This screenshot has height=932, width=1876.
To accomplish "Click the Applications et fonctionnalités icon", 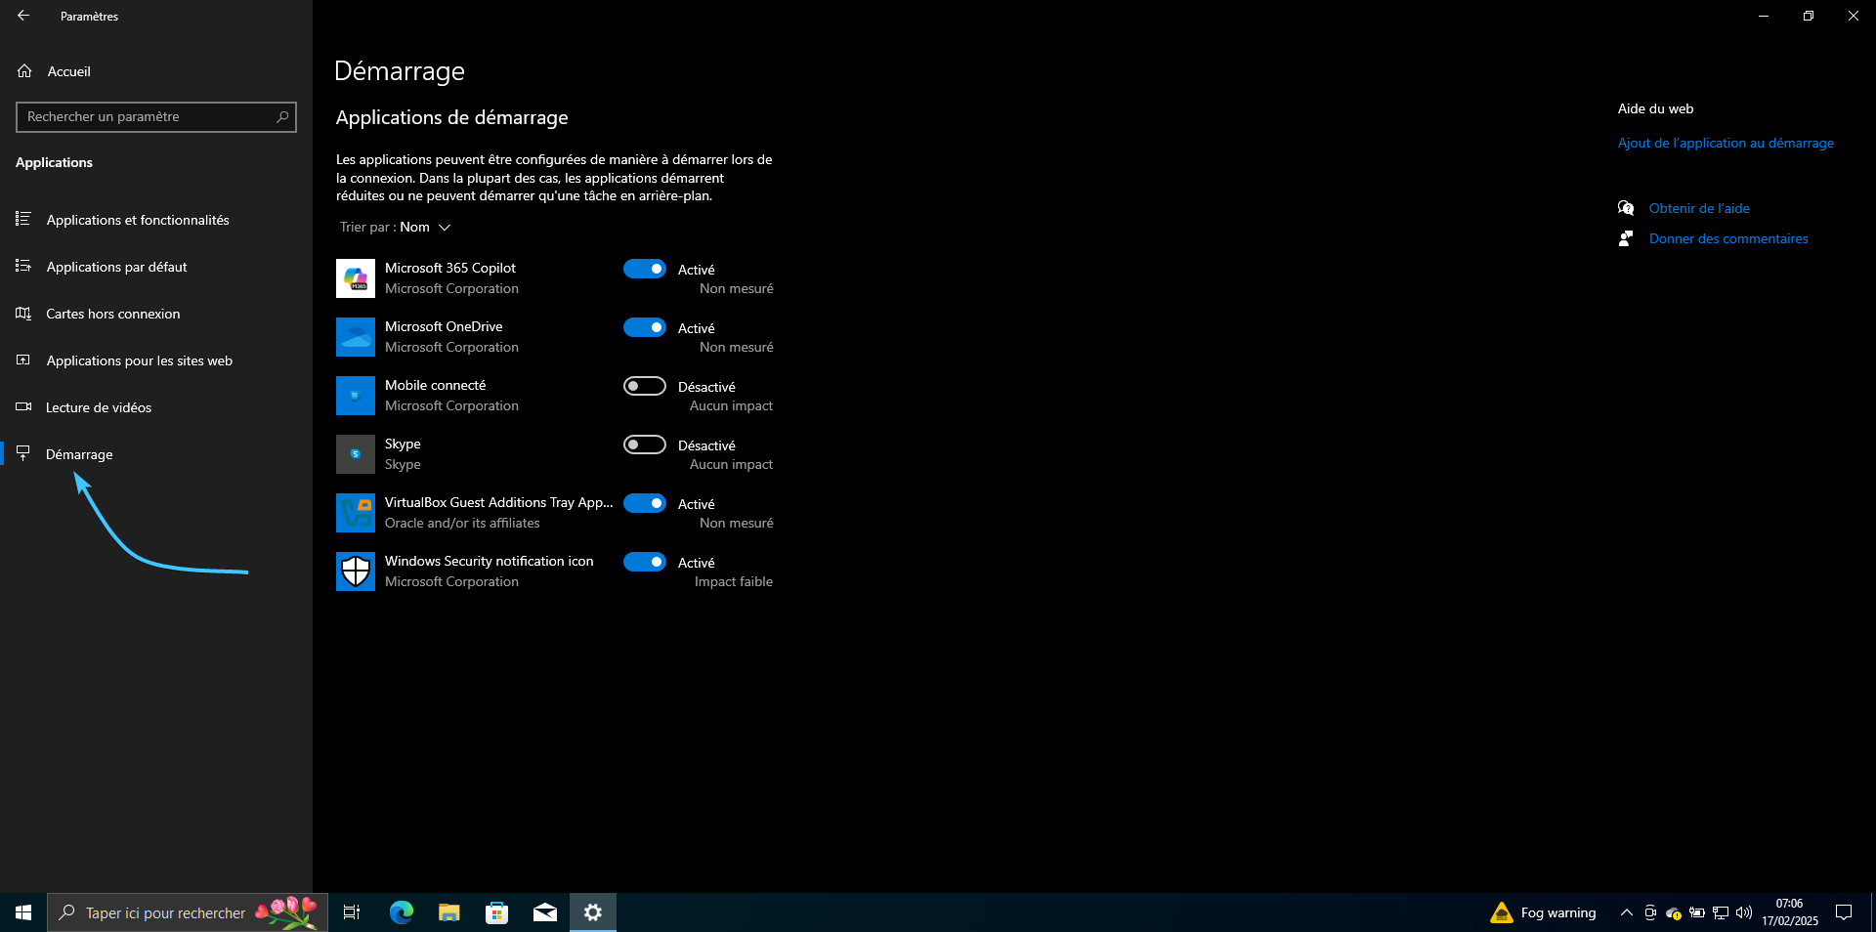I will pyautogui.click(x=23, y=219).
